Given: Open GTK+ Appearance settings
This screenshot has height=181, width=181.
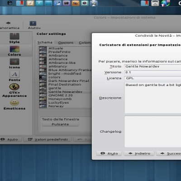Looking at the screenshot, I should pos(14,90).
